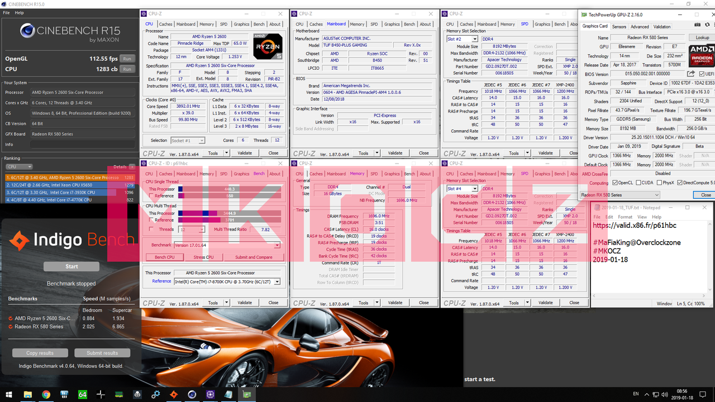715x402 pixels.
Task: Click the GPU-Z BIOS share/export icon
Action: [691, 74]
